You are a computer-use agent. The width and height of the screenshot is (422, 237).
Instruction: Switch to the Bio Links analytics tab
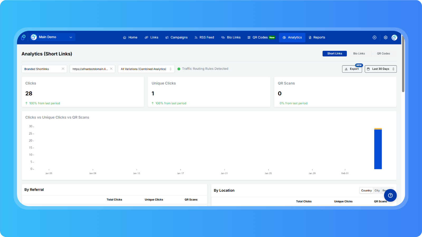click(359, 53)
